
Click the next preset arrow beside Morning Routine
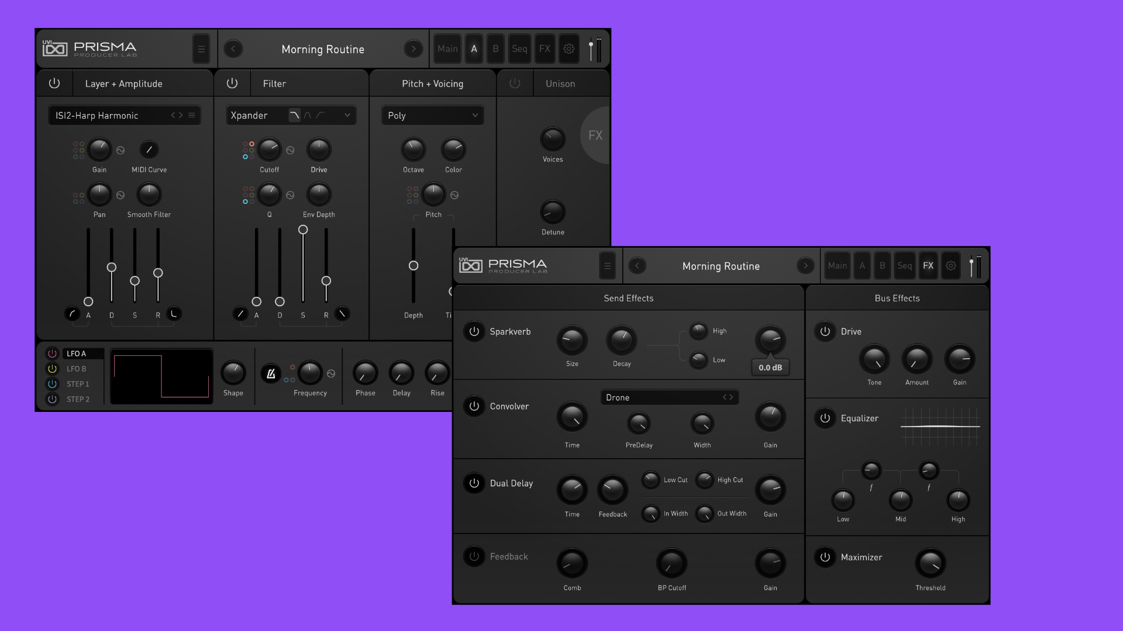(414, 49)
